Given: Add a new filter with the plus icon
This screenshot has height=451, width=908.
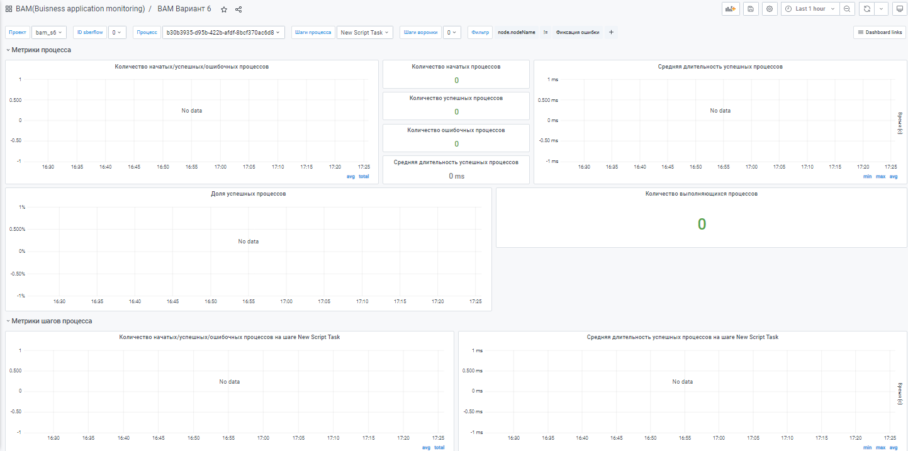Looking at the screenshot, I should pos(611,32).
